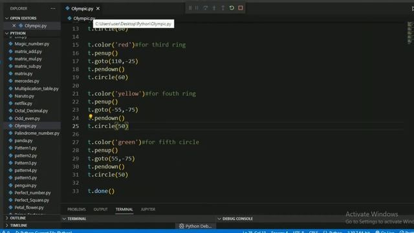Place cursor on line 33 t.done()
Viewport: 414px width, 233px height.
[101, 191]
